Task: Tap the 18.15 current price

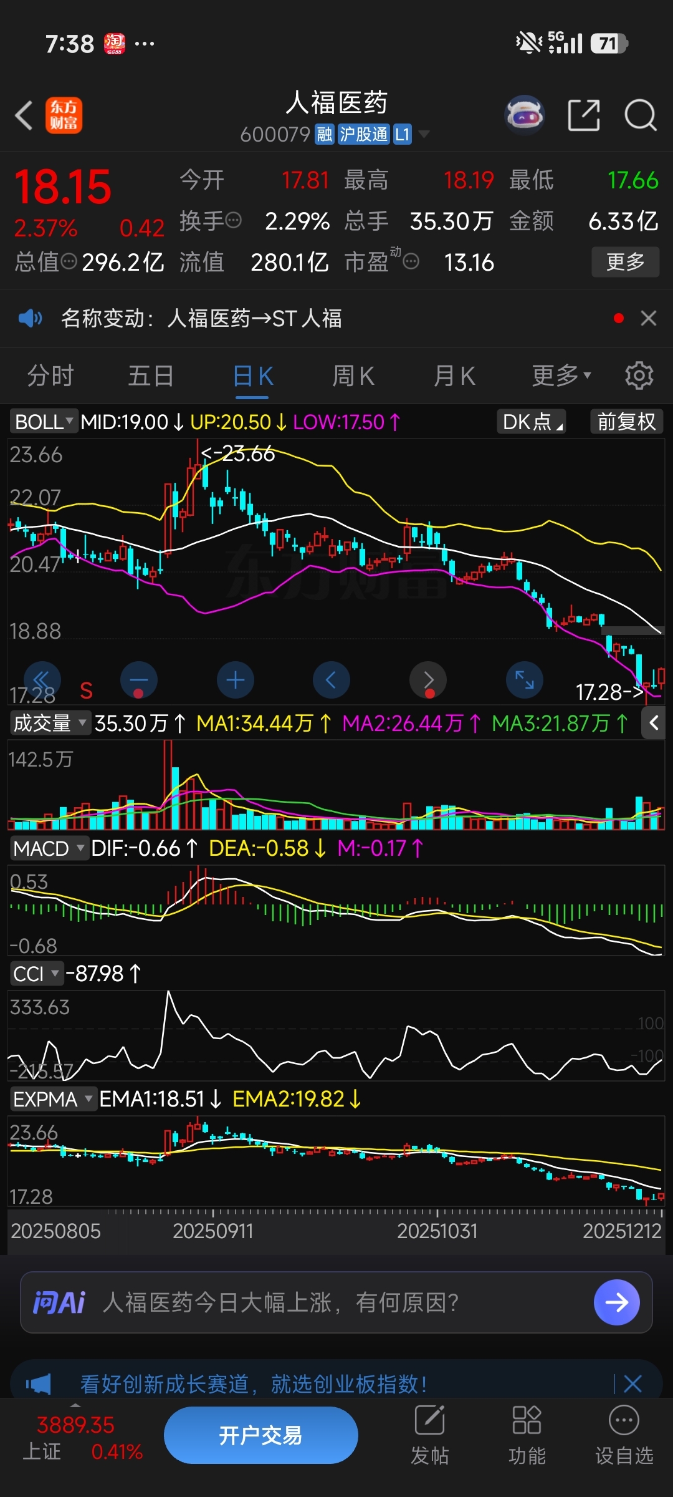Action: 62,187
